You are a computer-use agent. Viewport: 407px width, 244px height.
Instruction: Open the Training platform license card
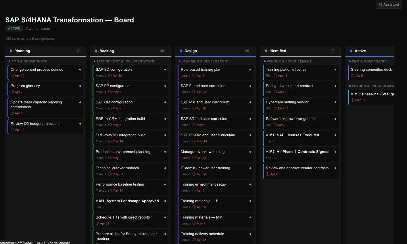(x=301, y=72)
